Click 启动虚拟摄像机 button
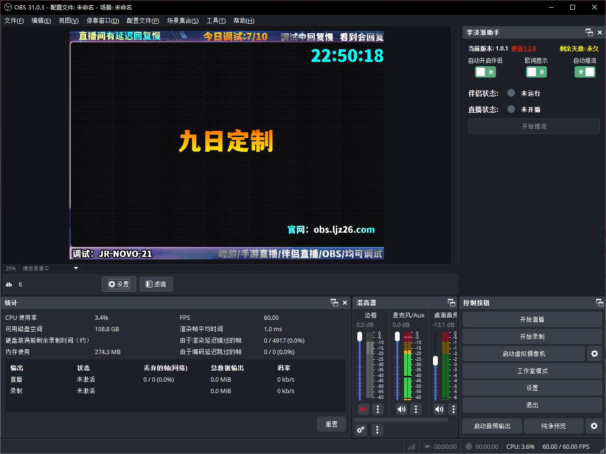606x454 pixels. click(524, 354)
